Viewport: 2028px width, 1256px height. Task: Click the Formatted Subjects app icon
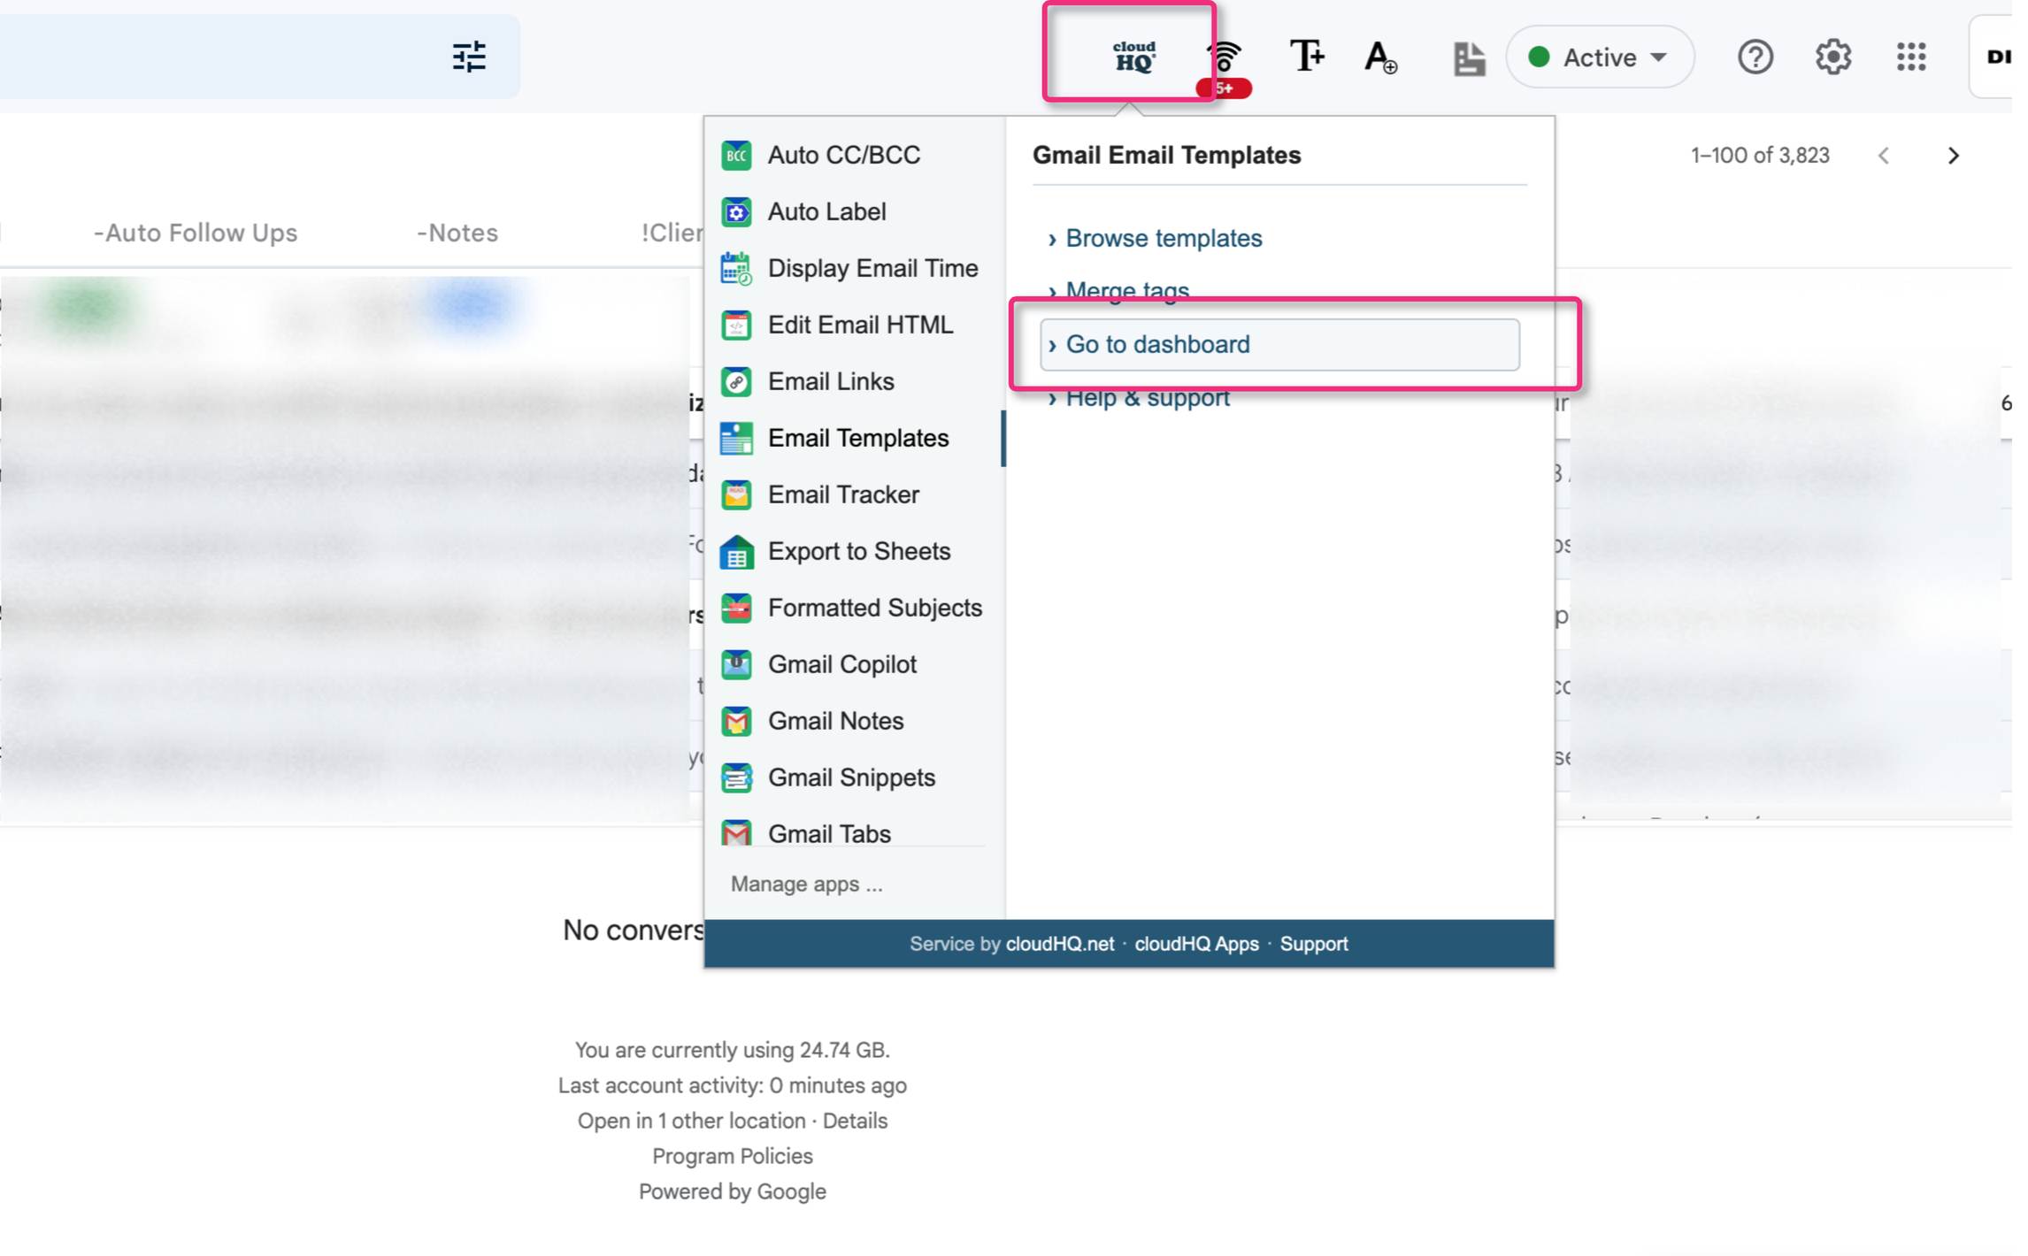click(x=736, y=608)
